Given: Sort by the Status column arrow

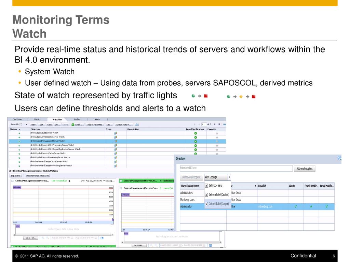Looking at the screenshot, I should point(19,129).
